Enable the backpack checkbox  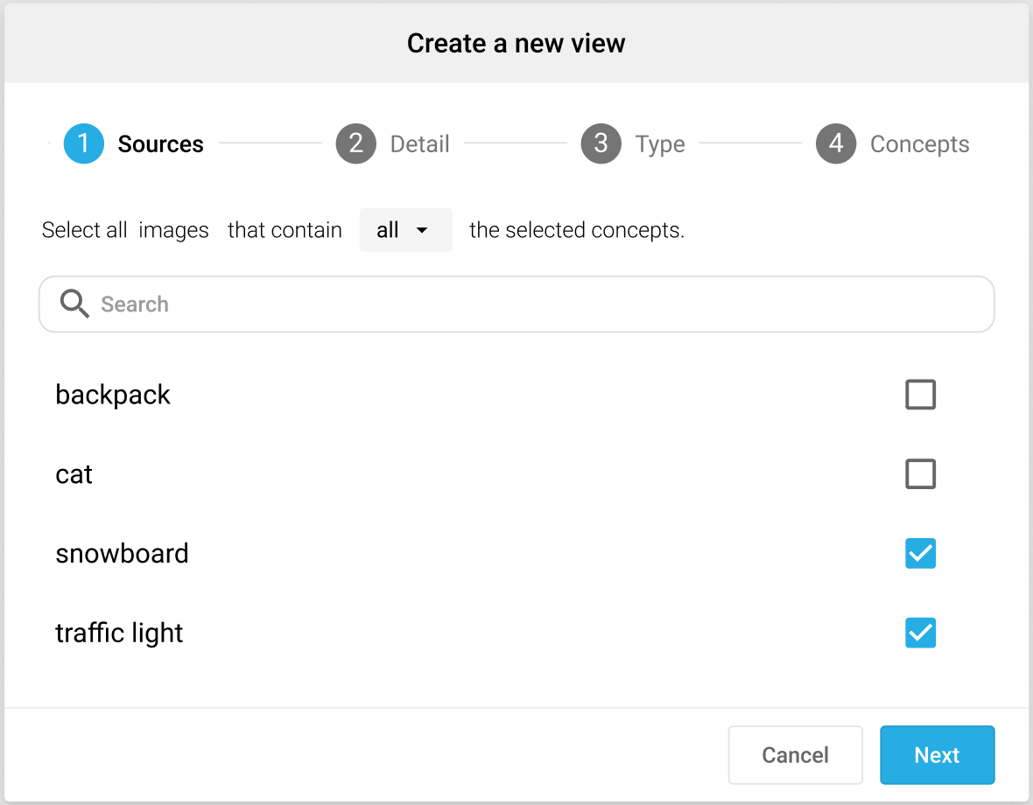click(x=920, y=395)
